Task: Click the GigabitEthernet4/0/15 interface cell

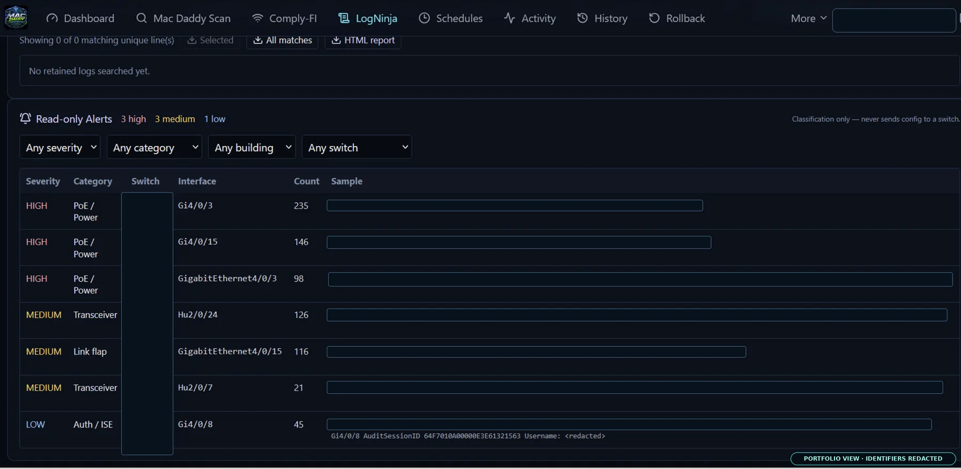Action: 230,351
